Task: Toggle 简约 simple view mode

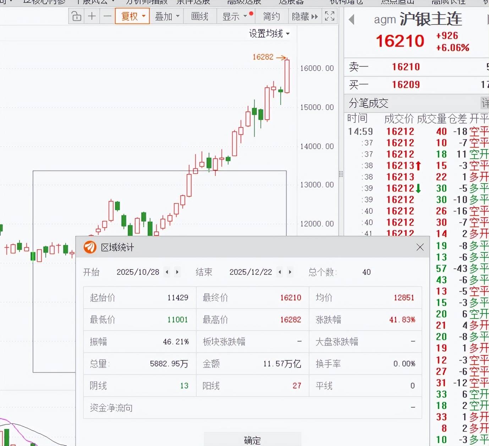Action: [x=271, y=16]
